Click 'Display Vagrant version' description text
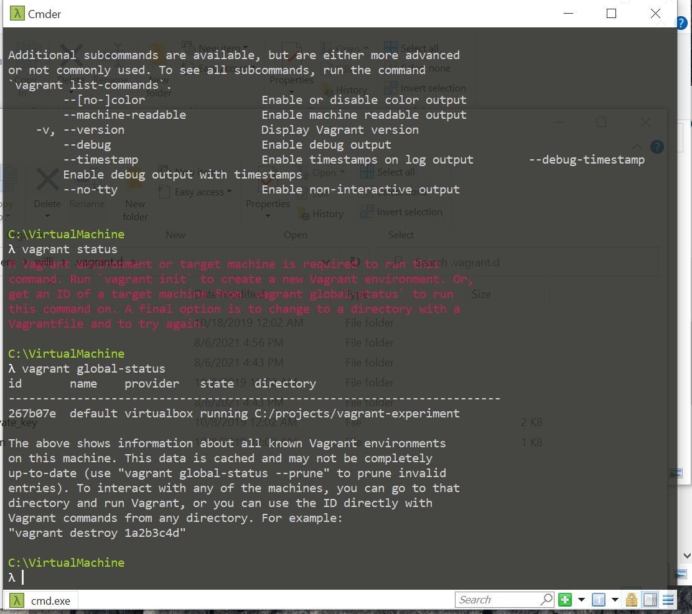The image size is (692, 614). (x=340, y=129)
